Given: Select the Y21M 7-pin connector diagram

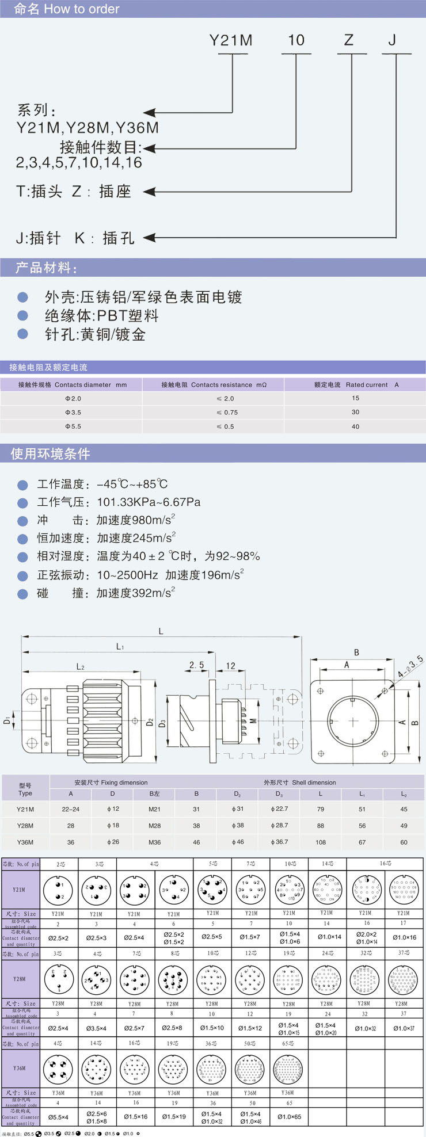Looking at the screenshot, I should [x=251, y=890].
